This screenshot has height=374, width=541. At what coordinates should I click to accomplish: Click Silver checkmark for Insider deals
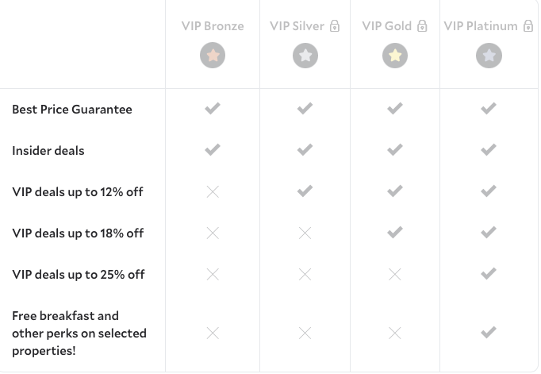(x=305, y=150)
